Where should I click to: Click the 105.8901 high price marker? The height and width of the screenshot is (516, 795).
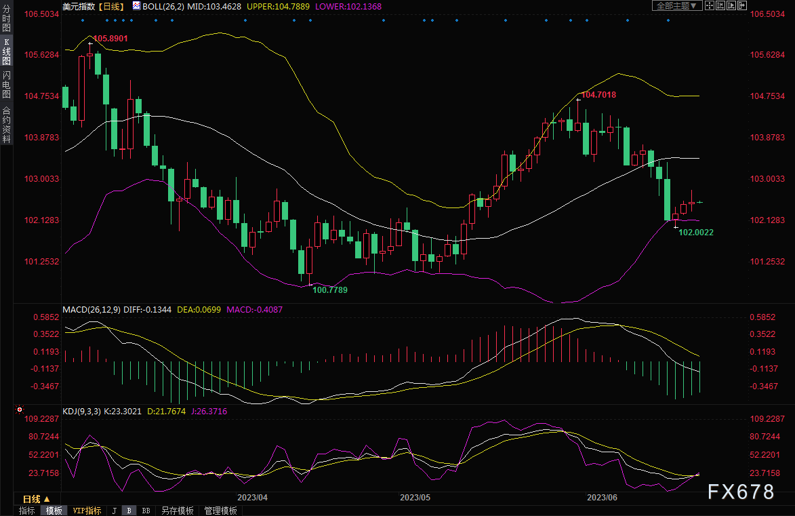pos(110,39)
